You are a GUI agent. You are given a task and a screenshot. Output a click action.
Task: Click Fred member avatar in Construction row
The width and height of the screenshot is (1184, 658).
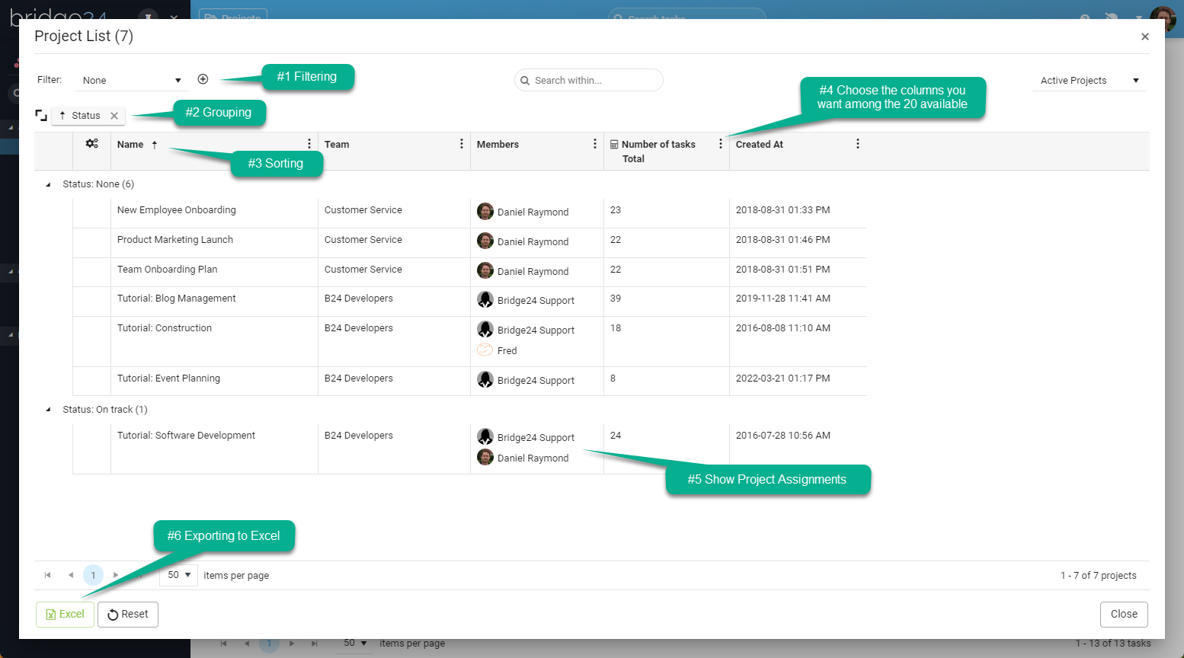(485, 350)
